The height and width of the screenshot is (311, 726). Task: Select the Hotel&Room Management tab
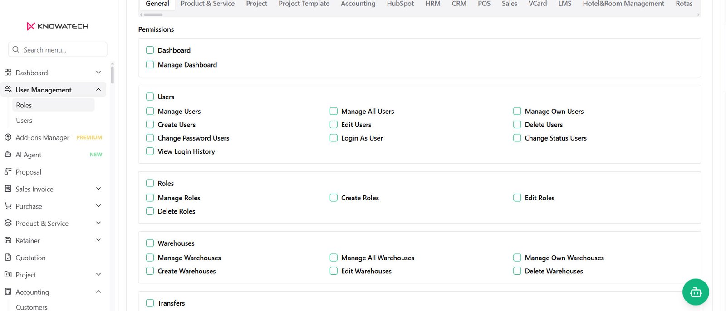click(x=623, y=4)
